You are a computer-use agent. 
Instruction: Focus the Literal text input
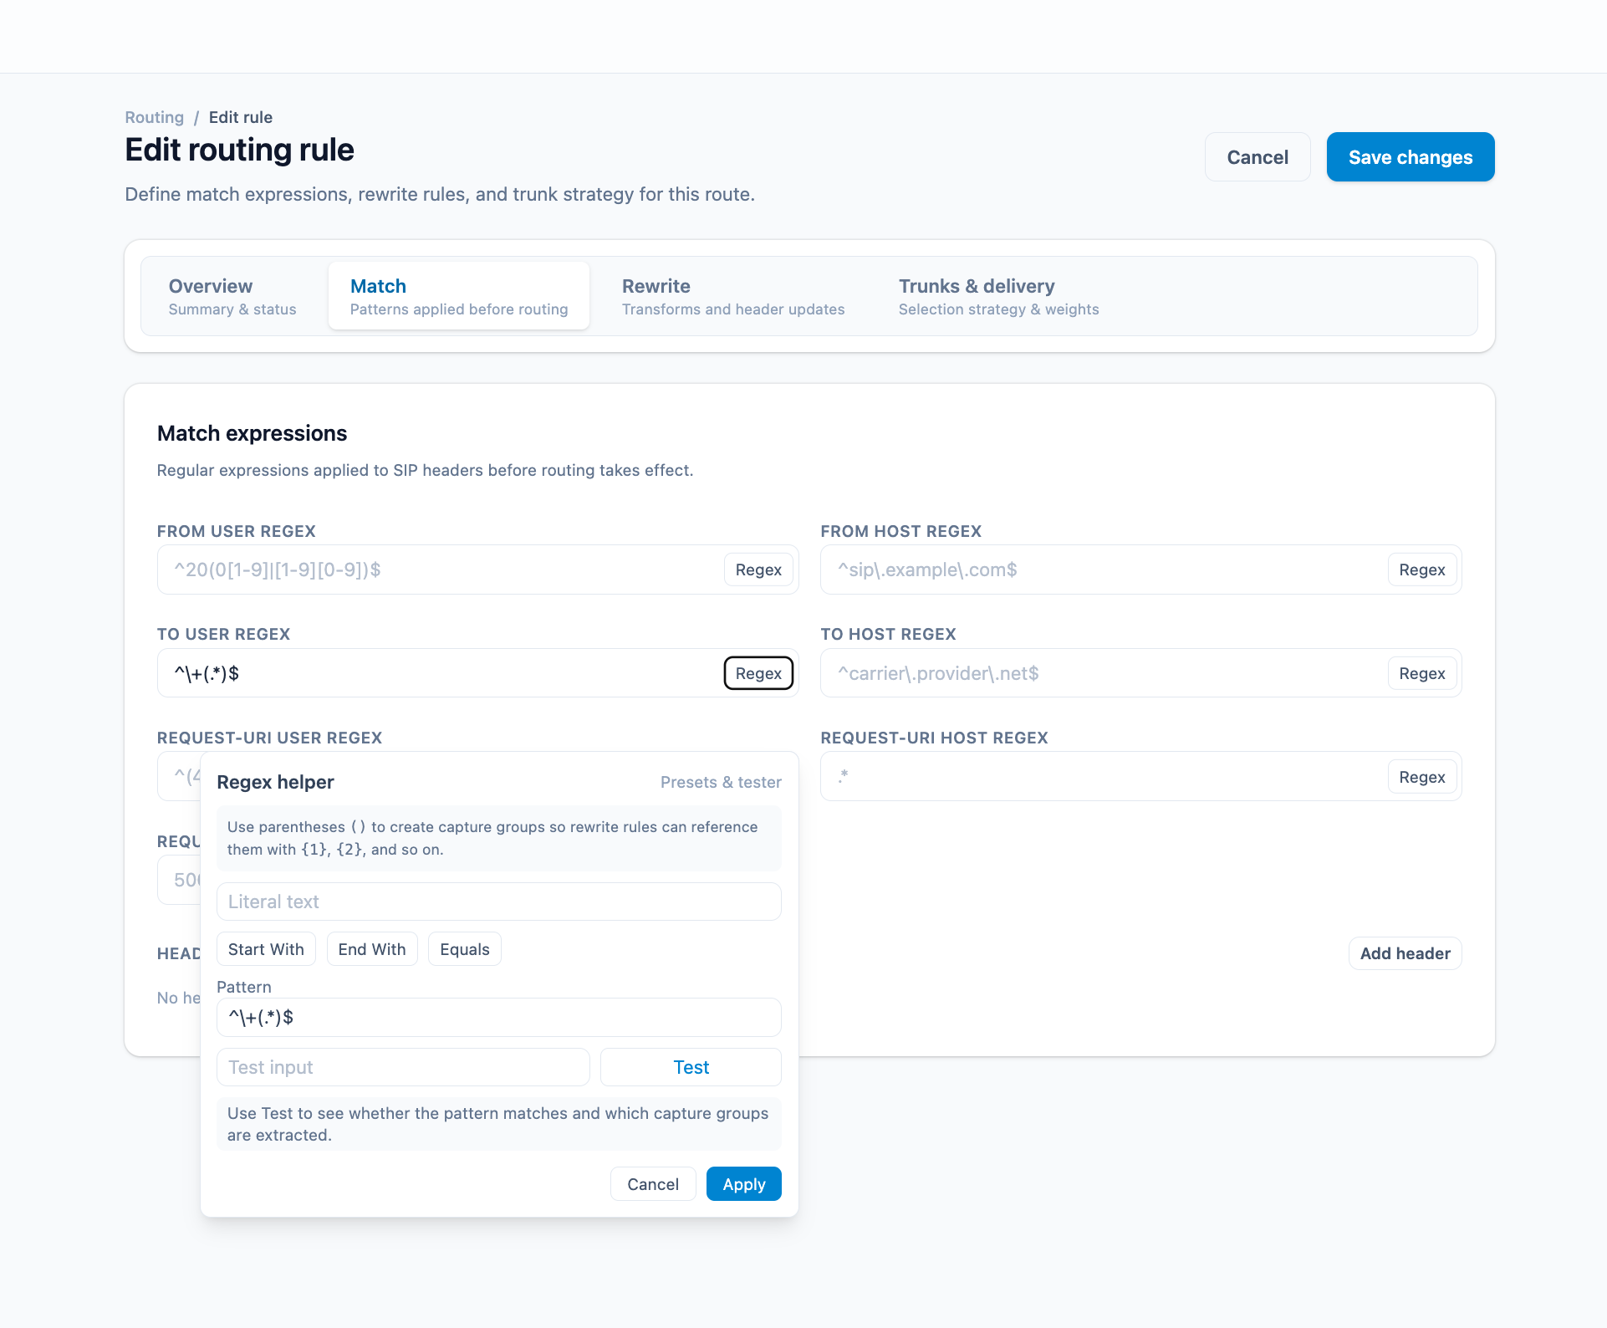click(498, 902)
